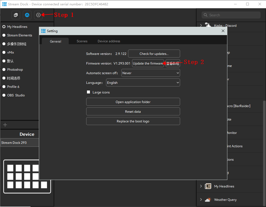The width and height of the screenshot is (266, 207).
Task: Click the Check for updates button
Action: (154, 54)
